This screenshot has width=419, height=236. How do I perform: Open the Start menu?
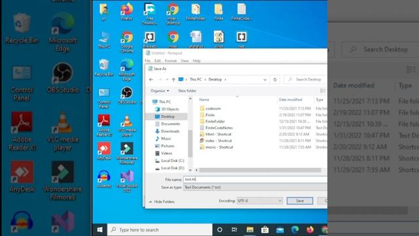(x=100, y=230)
